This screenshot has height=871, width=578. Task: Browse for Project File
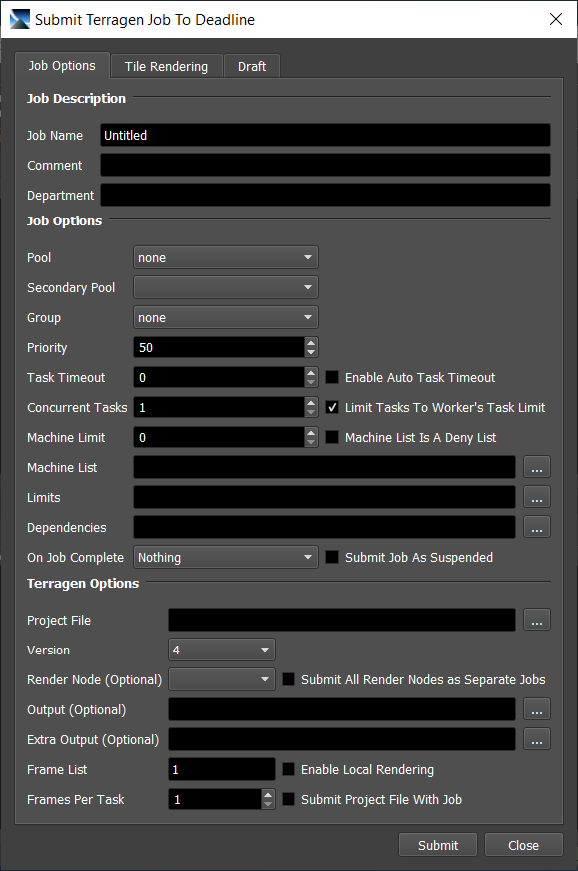pos(537,620)
